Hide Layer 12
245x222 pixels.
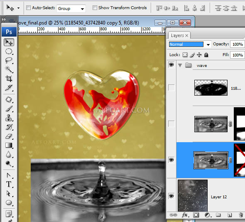click(x=171, y=196)
